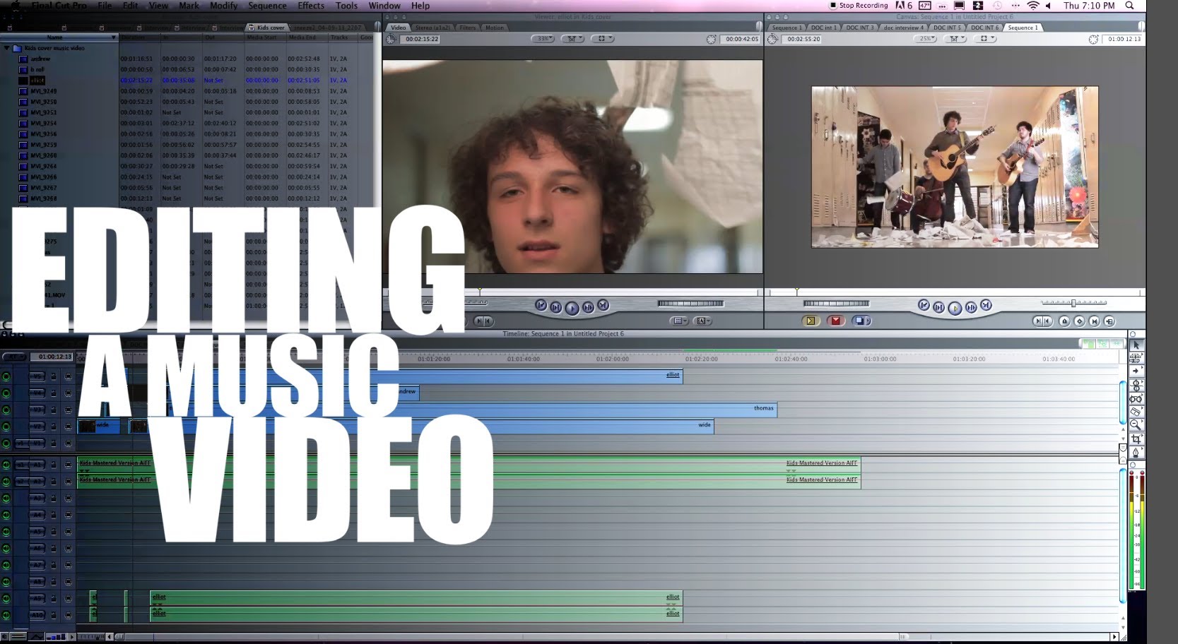Switch to the Motion tab in Viewer
Image resolution: width=1178 pixels, height=644 pixels.
pos(495,28)
